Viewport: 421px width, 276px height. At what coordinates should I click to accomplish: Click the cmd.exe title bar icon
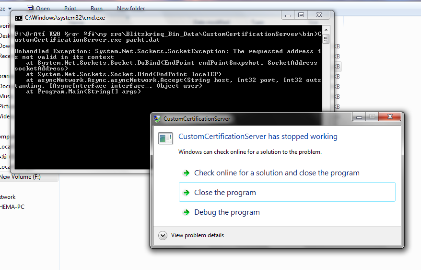point(19,18)
